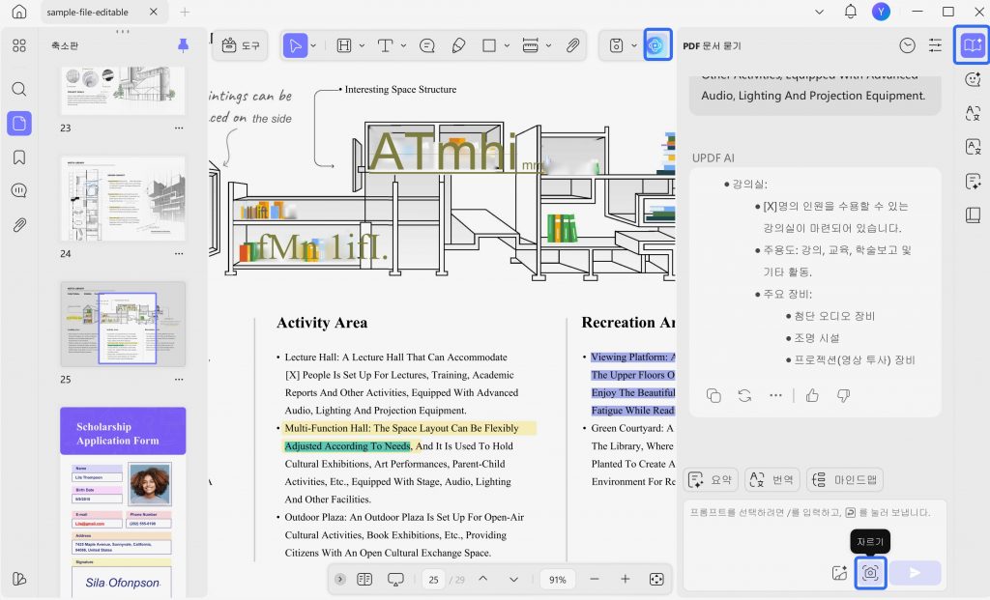This screenshot has width=990, height=600.
Task: Open the Comments panel in the sidebar
Action: click(x=19, y=190)
